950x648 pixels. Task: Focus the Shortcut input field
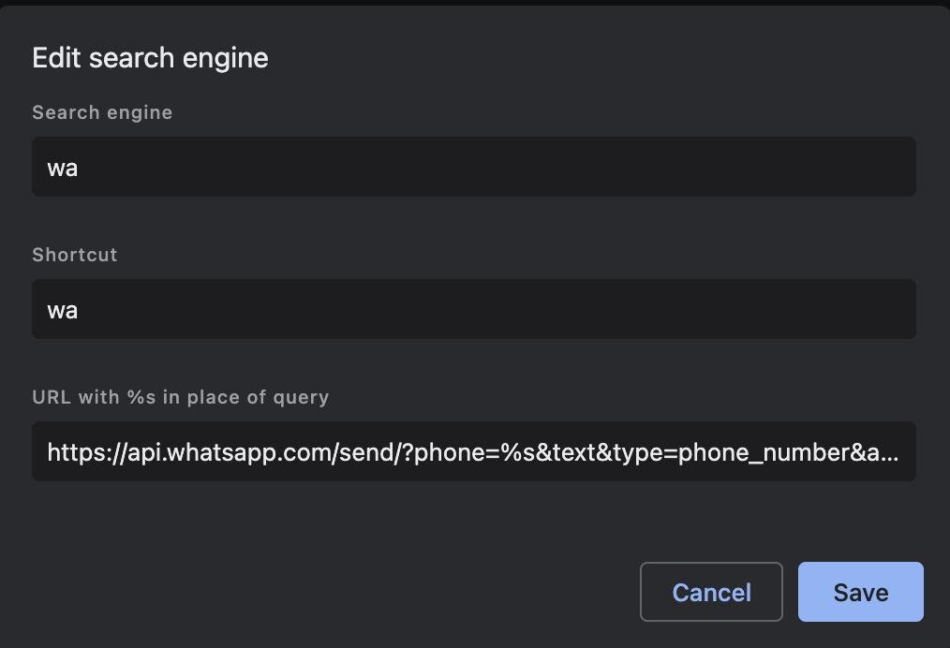473,309
